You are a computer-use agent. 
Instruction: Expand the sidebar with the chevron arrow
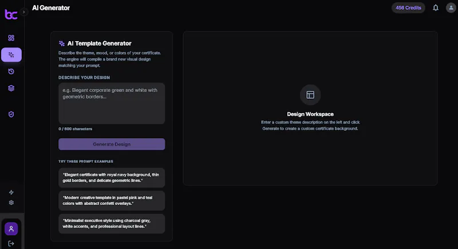(24, 12)
